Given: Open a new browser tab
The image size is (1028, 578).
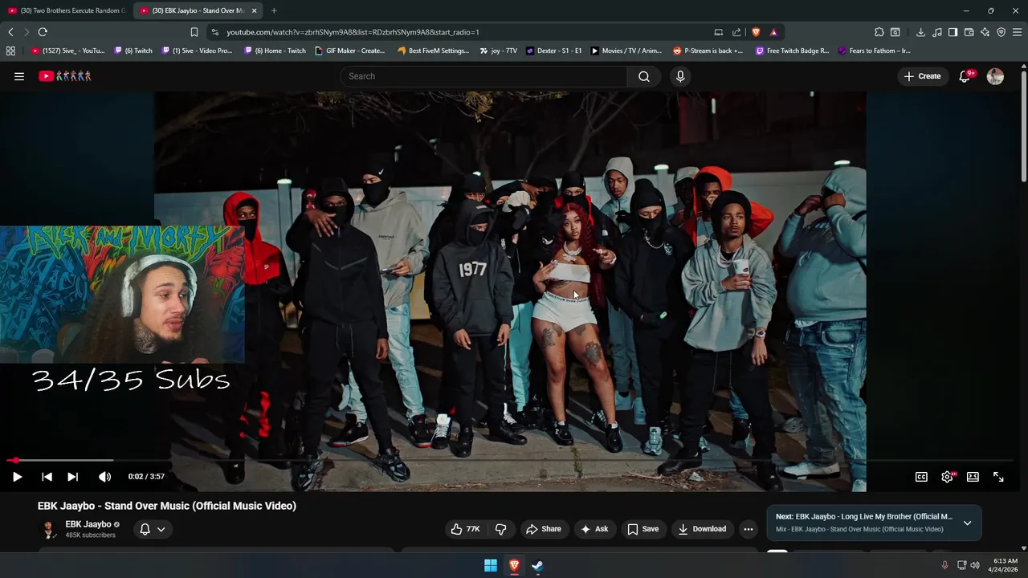Looking at the screenshot, I should pos(274,10).
